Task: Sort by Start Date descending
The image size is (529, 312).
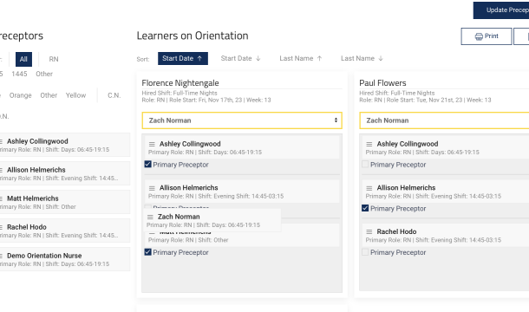Action: point(240,58)
